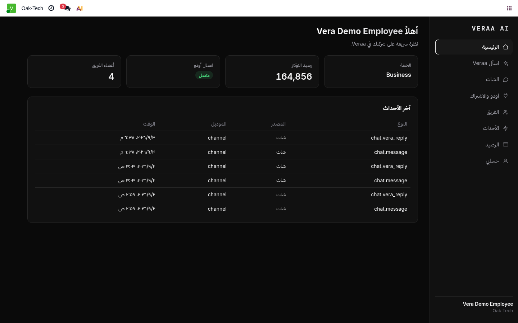Click the chat bubble icon beside الشات
518x323 pixels.
[505, 79]
